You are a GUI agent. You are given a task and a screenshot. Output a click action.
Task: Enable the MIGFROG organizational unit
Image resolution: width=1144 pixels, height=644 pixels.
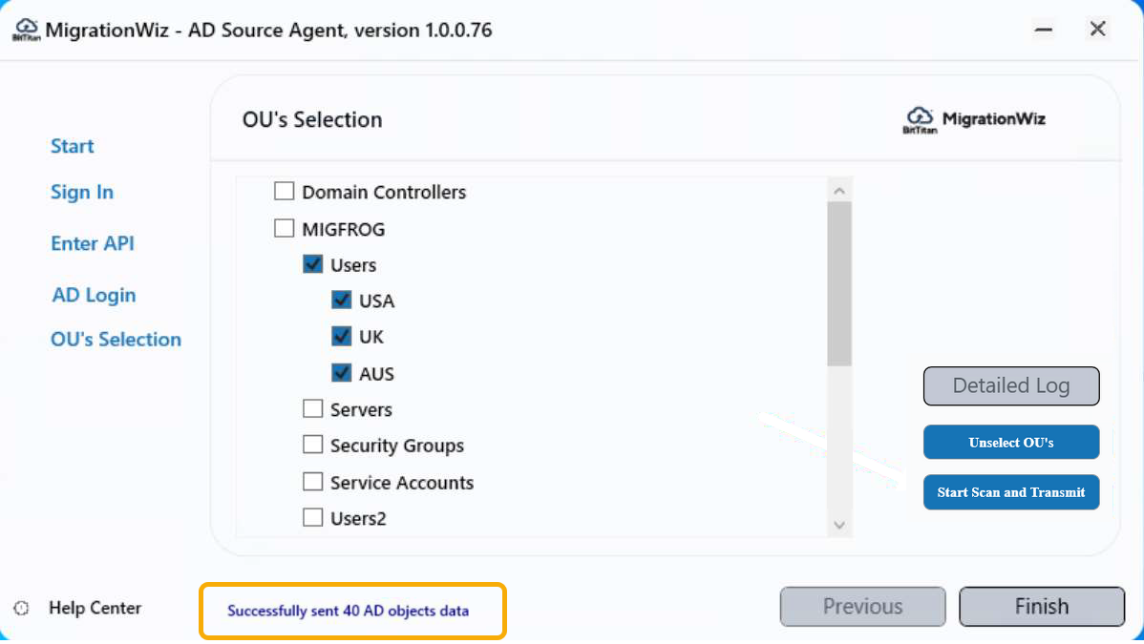[x=284, y=227]
